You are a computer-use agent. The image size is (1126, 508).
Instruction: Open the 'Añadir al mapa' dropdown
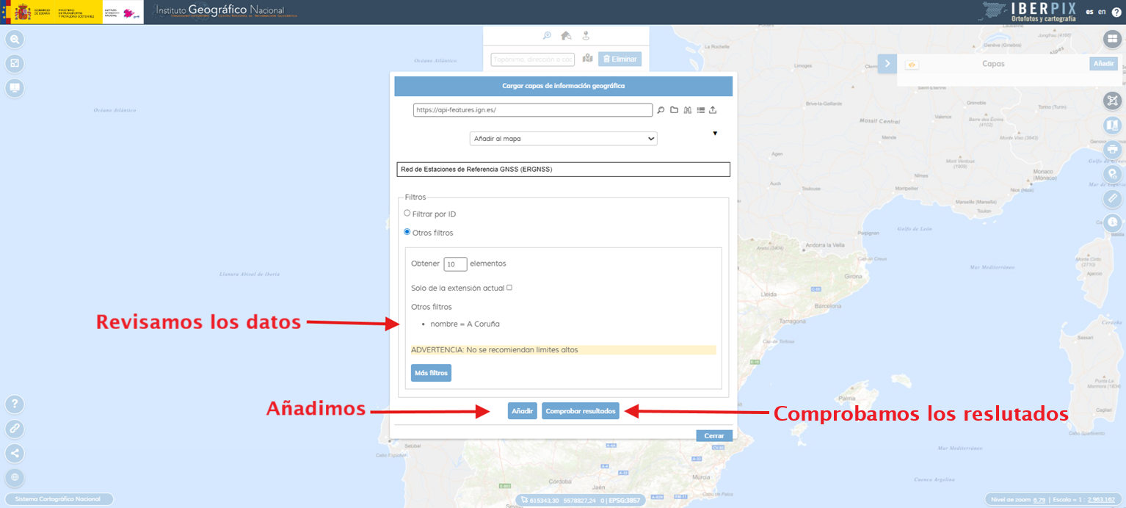[563, 138]
